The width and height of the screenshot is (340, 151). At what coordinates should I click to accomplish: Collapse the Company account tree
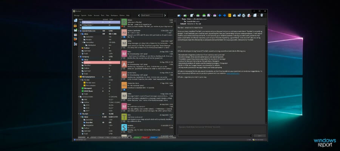(79, 57)
